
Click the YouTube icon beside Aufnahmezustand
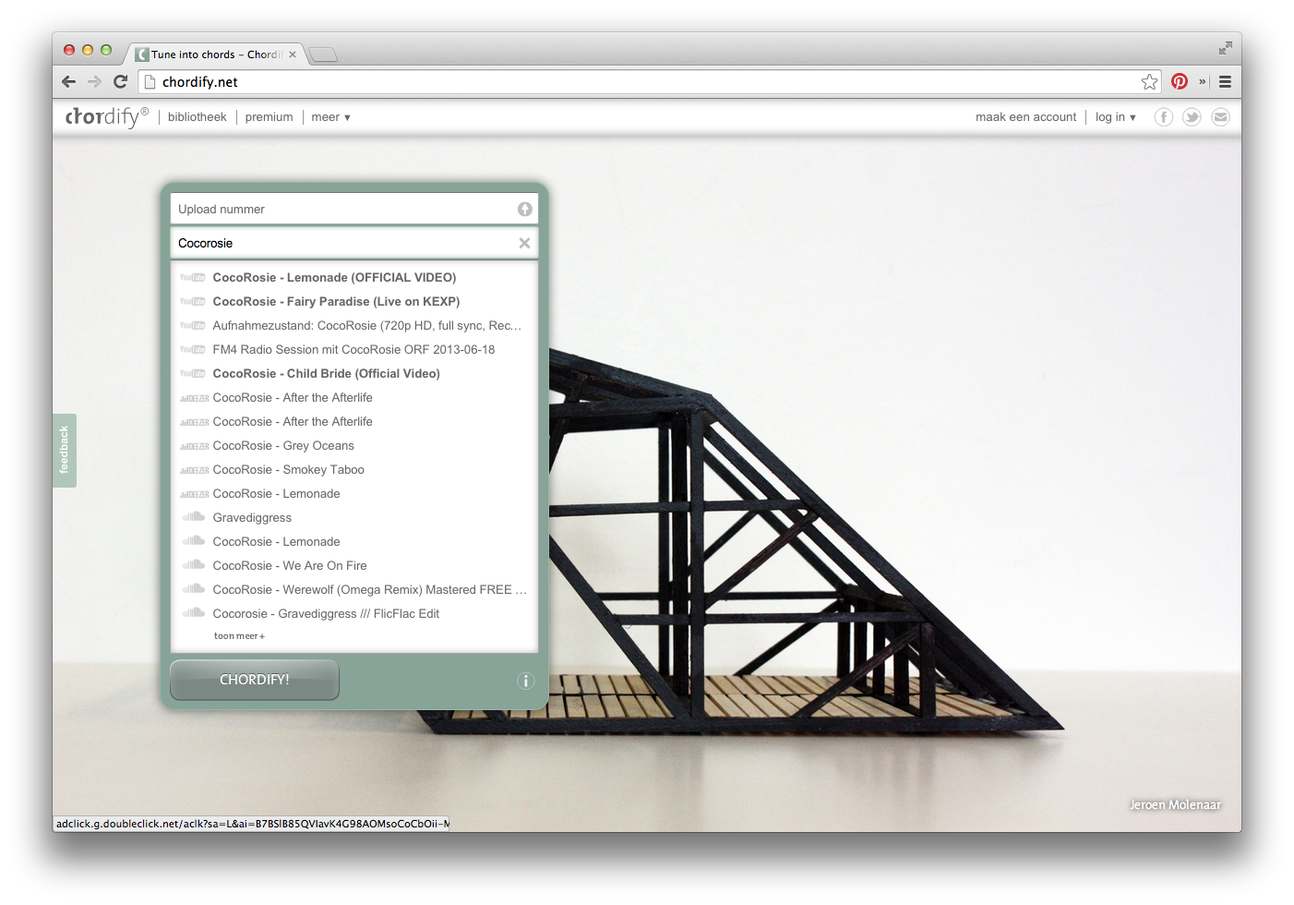point(193,325)
